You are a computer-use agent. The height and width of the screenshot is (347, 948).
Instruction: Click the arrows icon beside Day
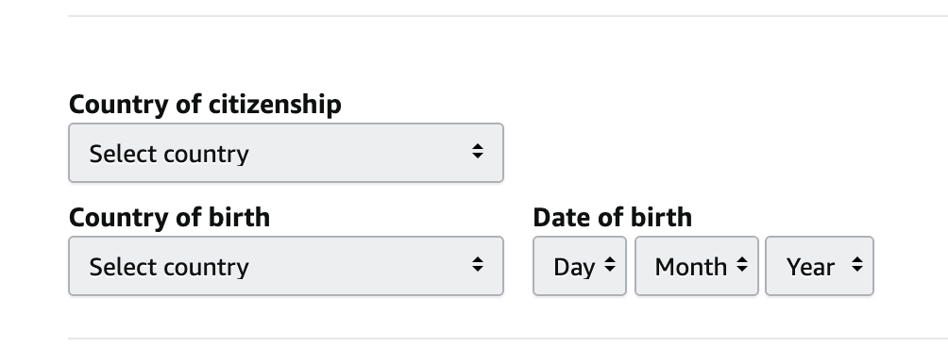coord(610,264)
